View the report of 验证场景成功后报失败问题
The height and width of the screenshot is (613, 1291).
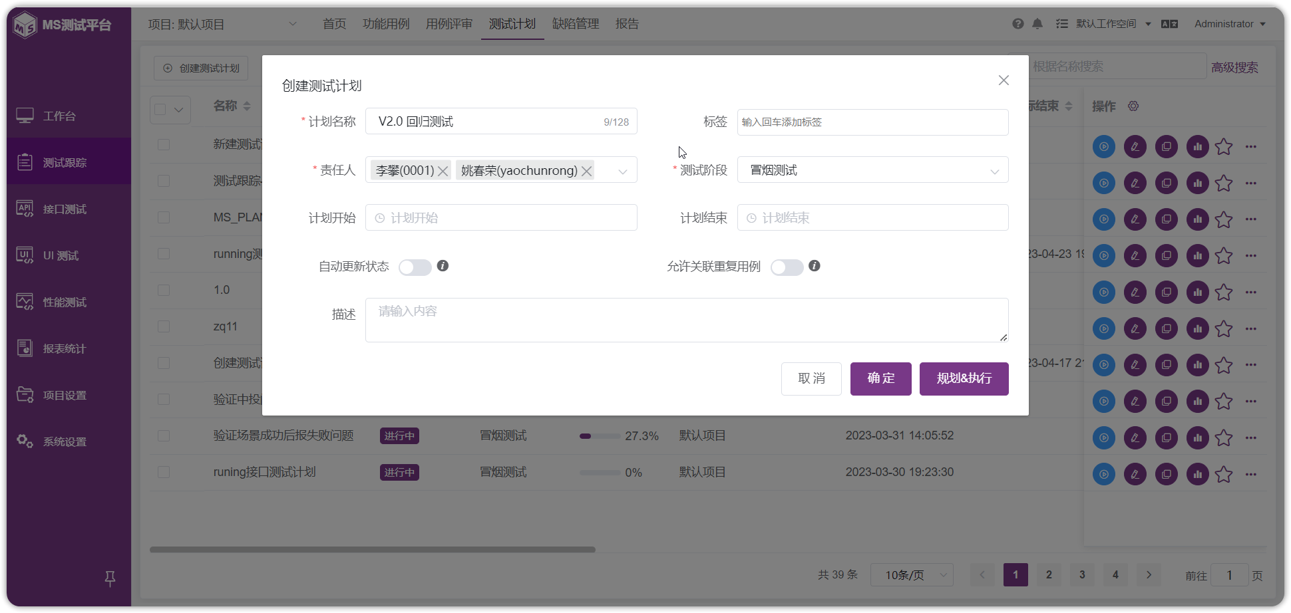click(x=1198, y=437)
